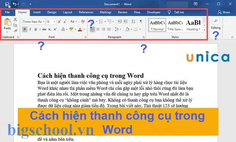Click the Paste clipboard icon

click(7, 22)
